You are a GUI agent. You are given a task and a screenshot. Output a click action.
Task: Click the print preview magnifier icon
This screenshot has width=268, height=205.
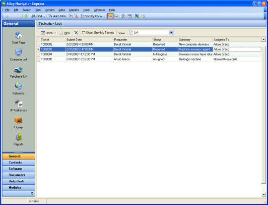click(x=143, y=16)
